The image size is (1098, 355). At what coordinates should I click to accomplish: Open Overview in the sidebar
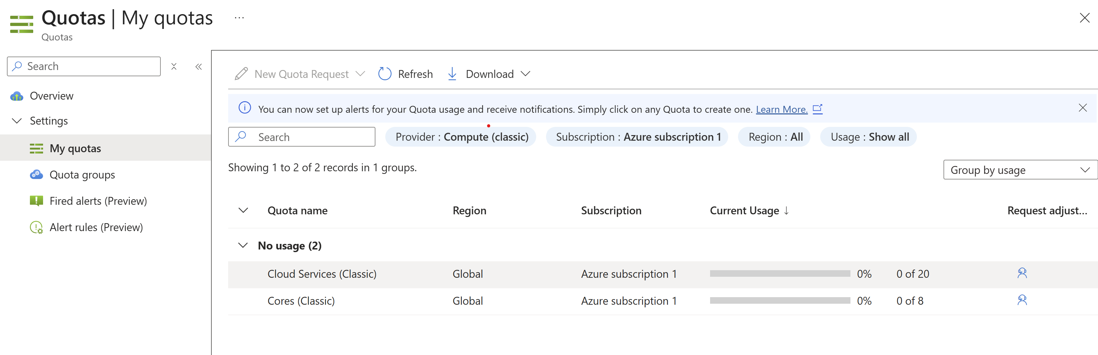click(x=51, y=96)
